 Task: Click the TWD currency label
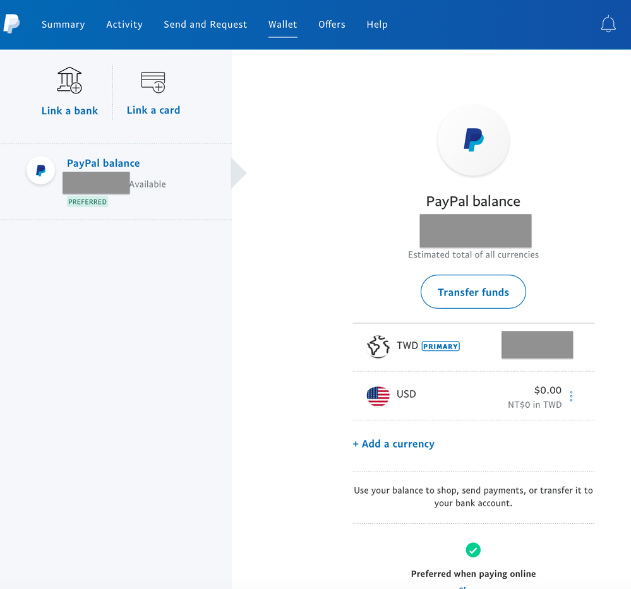(x=407, y=345)
